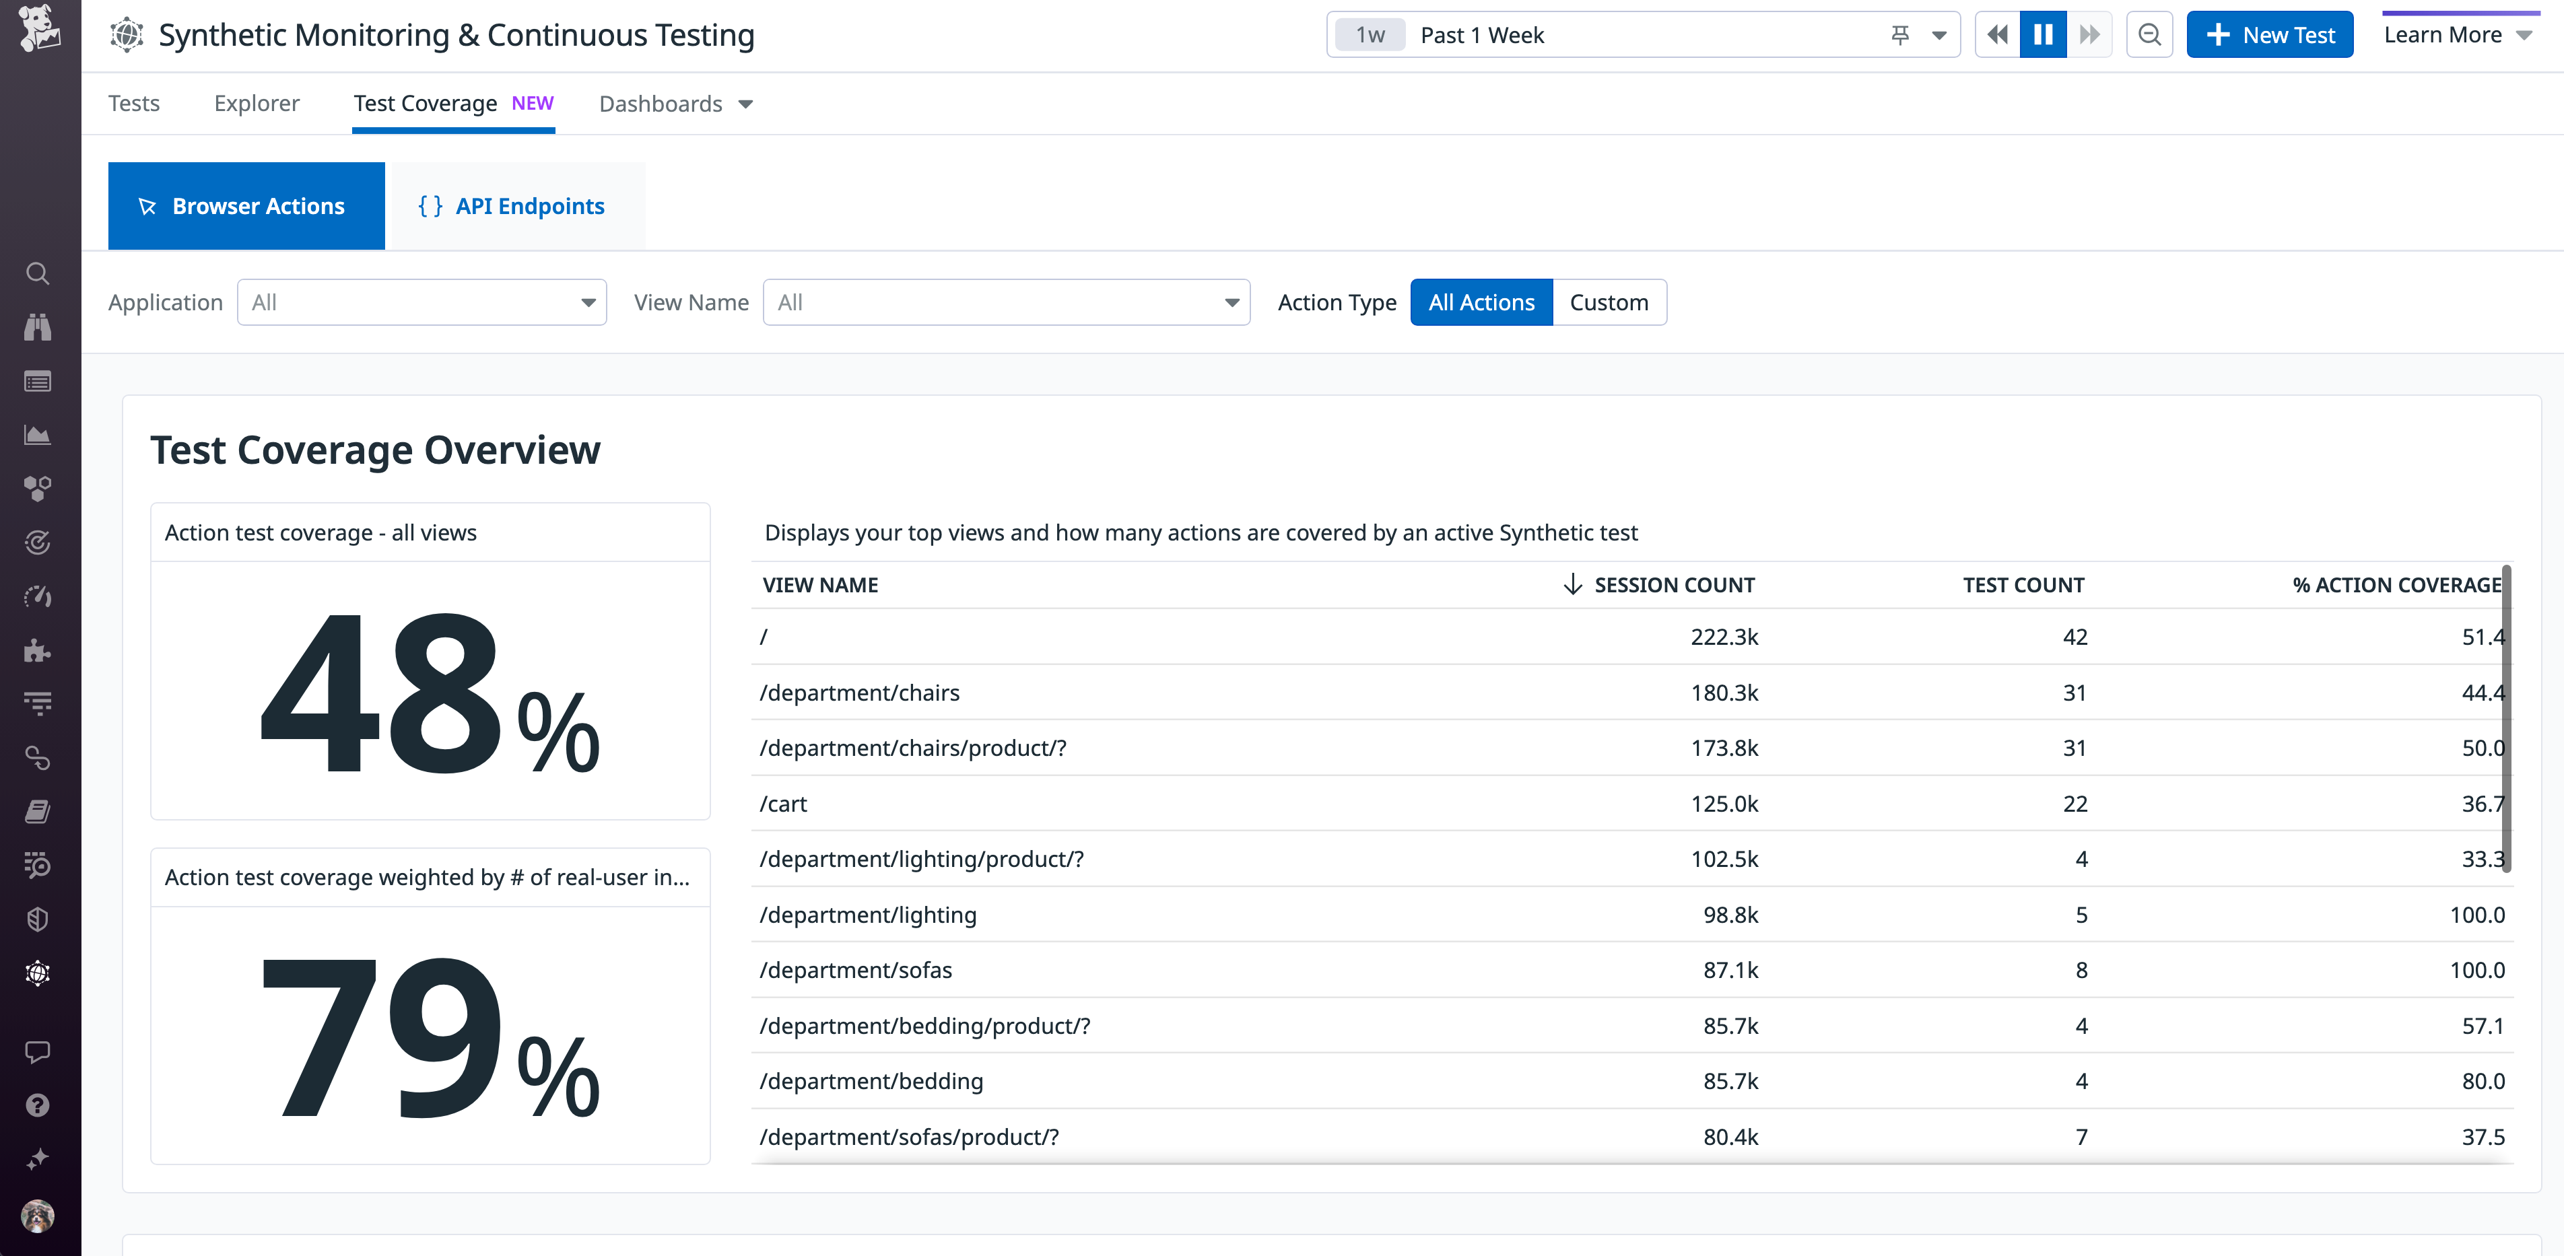Viewport: 2564px width, 1256px height.
Task: Click the Synthetic Monitoring globe icon
Action: [x=38, y=973]
